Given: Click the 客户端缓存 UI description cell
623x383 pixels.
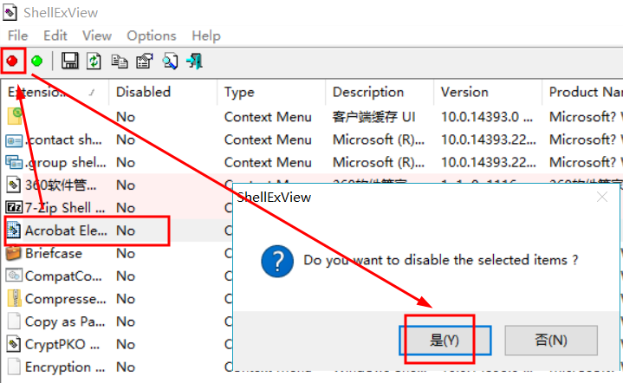Looking at the screenshot, I should pos(373,117).
